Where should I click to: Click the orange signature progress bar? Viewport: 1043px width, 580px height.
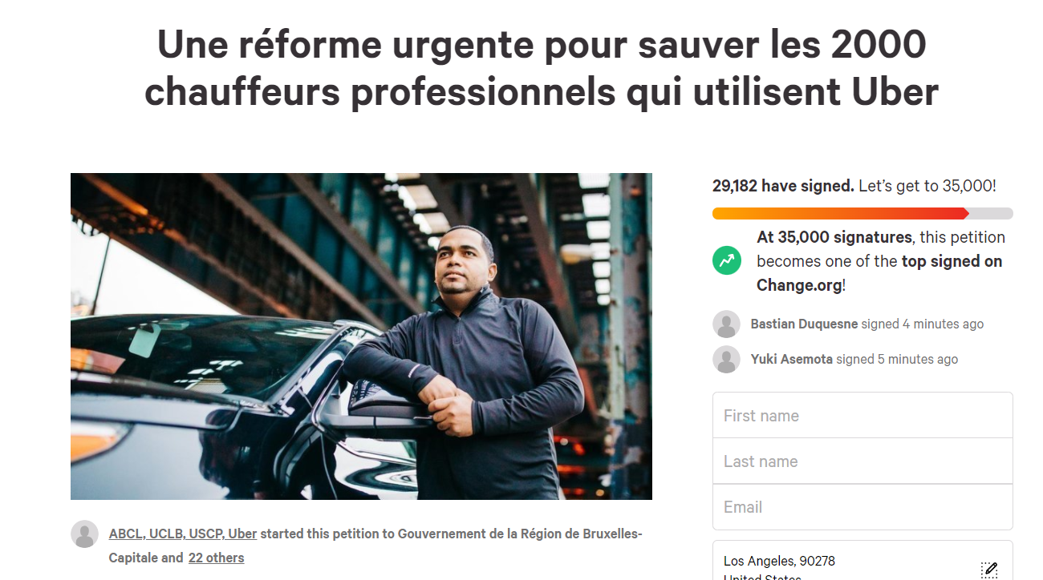click(862, 213)
